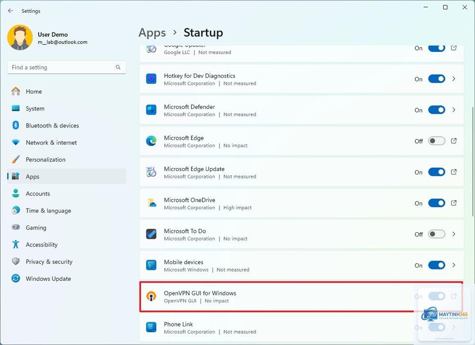Expand Microsoft Defender details chevron
Image resolution: width=475 pixels, height=345 pixels.
click(x=453, y=110)
